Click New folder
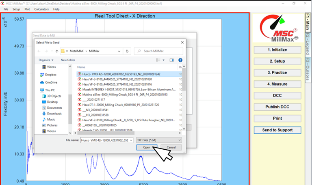Viewport: 312px width, 185px height. (x=68, y=60)
